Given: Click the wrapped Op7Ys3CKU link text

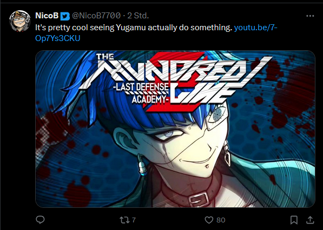Looking at the screenshot, I should (x=58, y=38).
